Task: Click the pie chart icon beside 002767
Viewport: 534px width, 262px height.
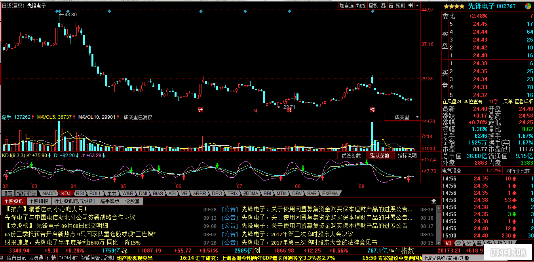Action: [x=528, y=6]
